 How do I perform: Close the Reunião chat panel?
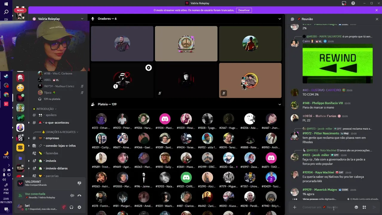pyautogui.click(x=377, y=19)
